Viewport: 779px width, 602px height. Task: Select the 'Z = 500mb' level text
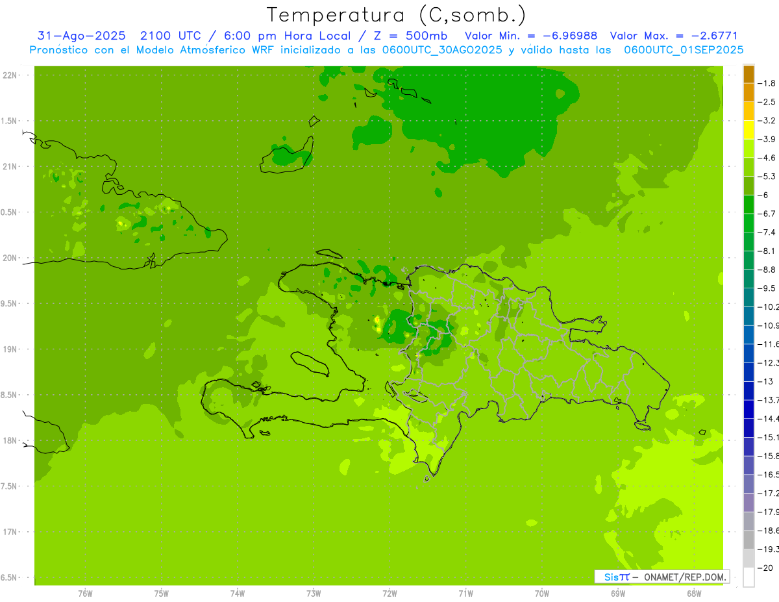click(412, 36)
